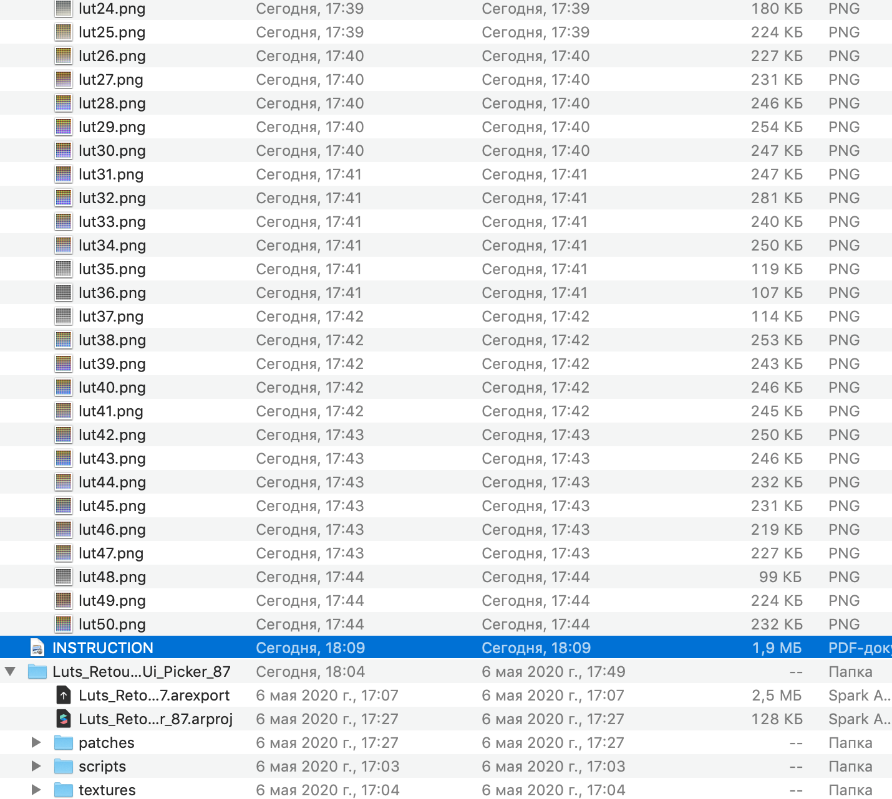Click the lut31.png file icon
892x799 pixels.
coord(64,175)
